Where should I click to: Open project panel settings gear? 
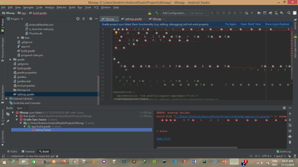point(91,19)
